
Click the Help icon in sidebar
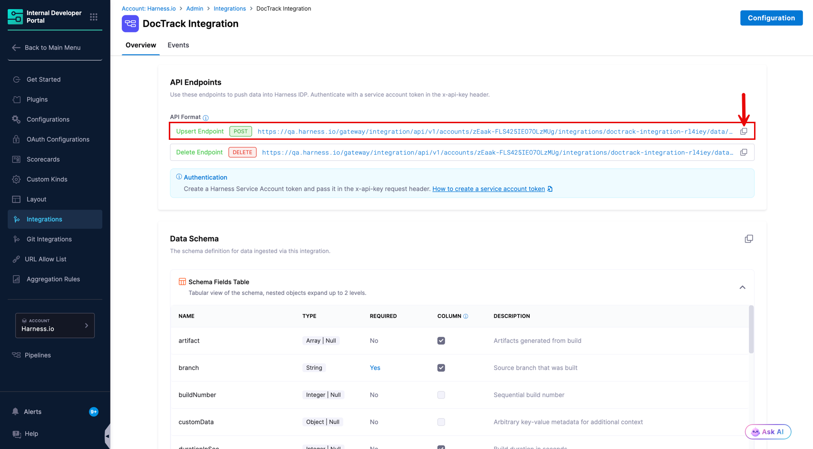pos(17,434)
